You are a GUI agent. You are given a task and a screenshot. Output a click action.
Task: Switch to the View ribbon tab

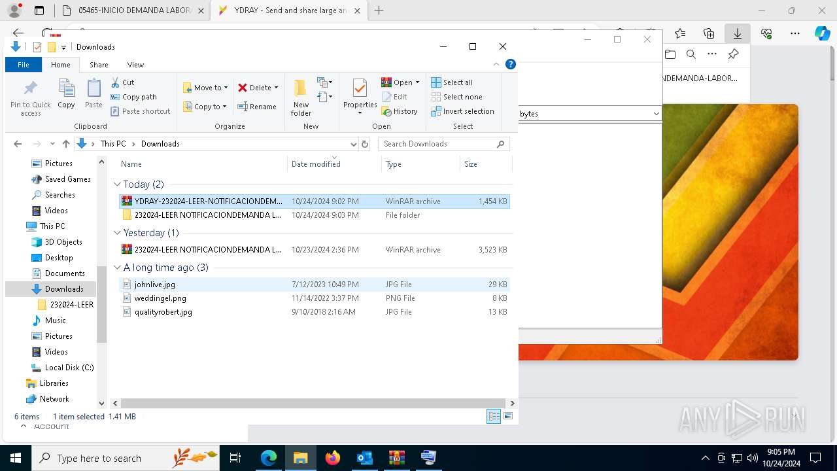click(135, 65)
